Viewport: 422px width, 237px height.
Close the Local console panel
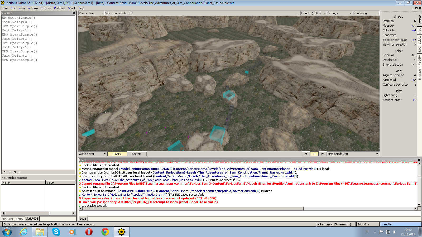pyautogui.click(x=419, y=160)
